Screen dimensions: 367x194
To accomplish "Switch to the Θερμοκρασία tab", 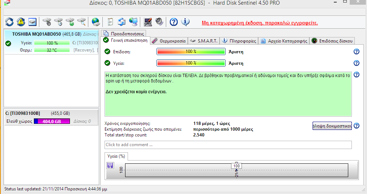I will [x=169, y=41].
